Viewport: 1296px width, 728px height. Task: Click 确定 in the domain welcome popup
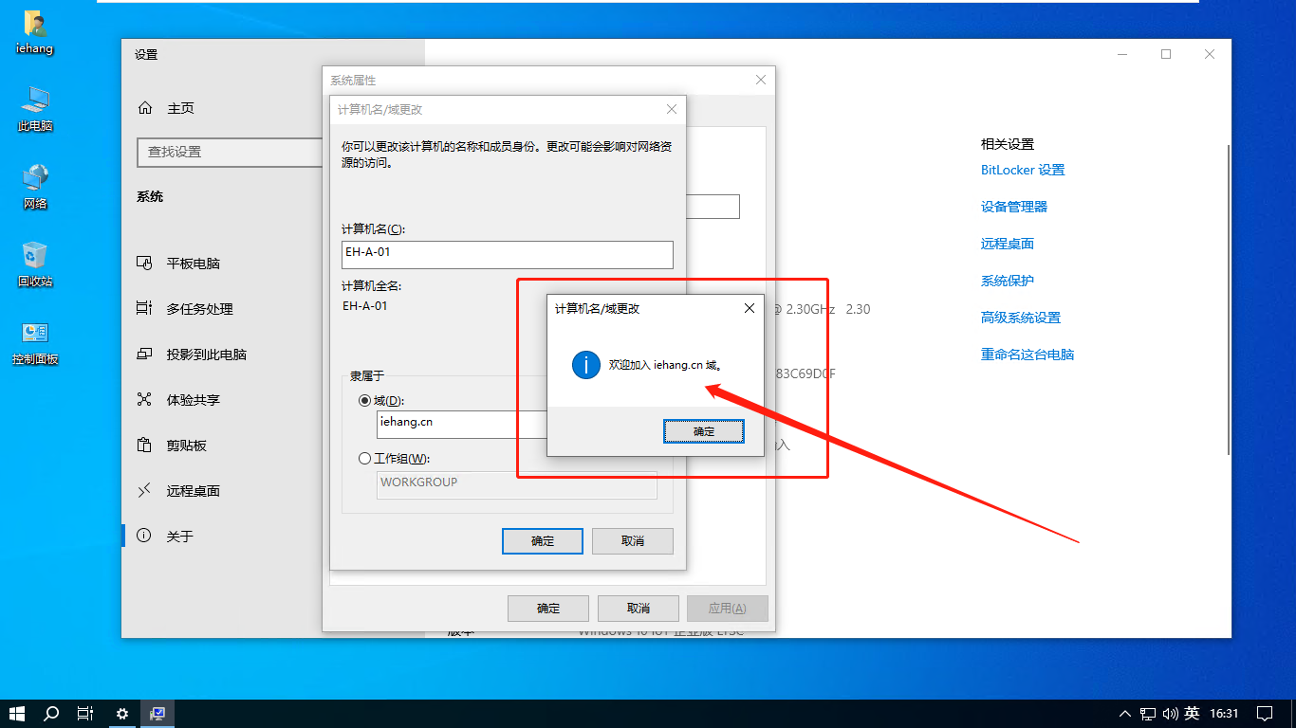click(703, 431)
